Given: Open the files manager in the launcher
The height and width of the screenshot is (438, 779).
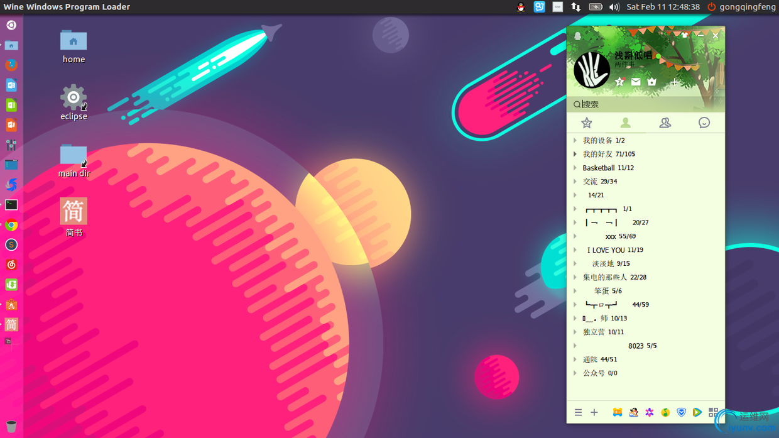Looking at the screenshot, I should click(11, 45).
